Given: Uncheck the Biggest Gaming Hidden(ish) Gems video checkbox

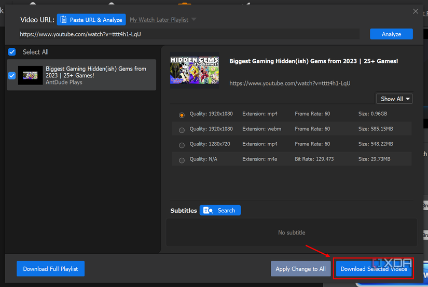Looking at the screenshot, I should [x=12, y=75].
